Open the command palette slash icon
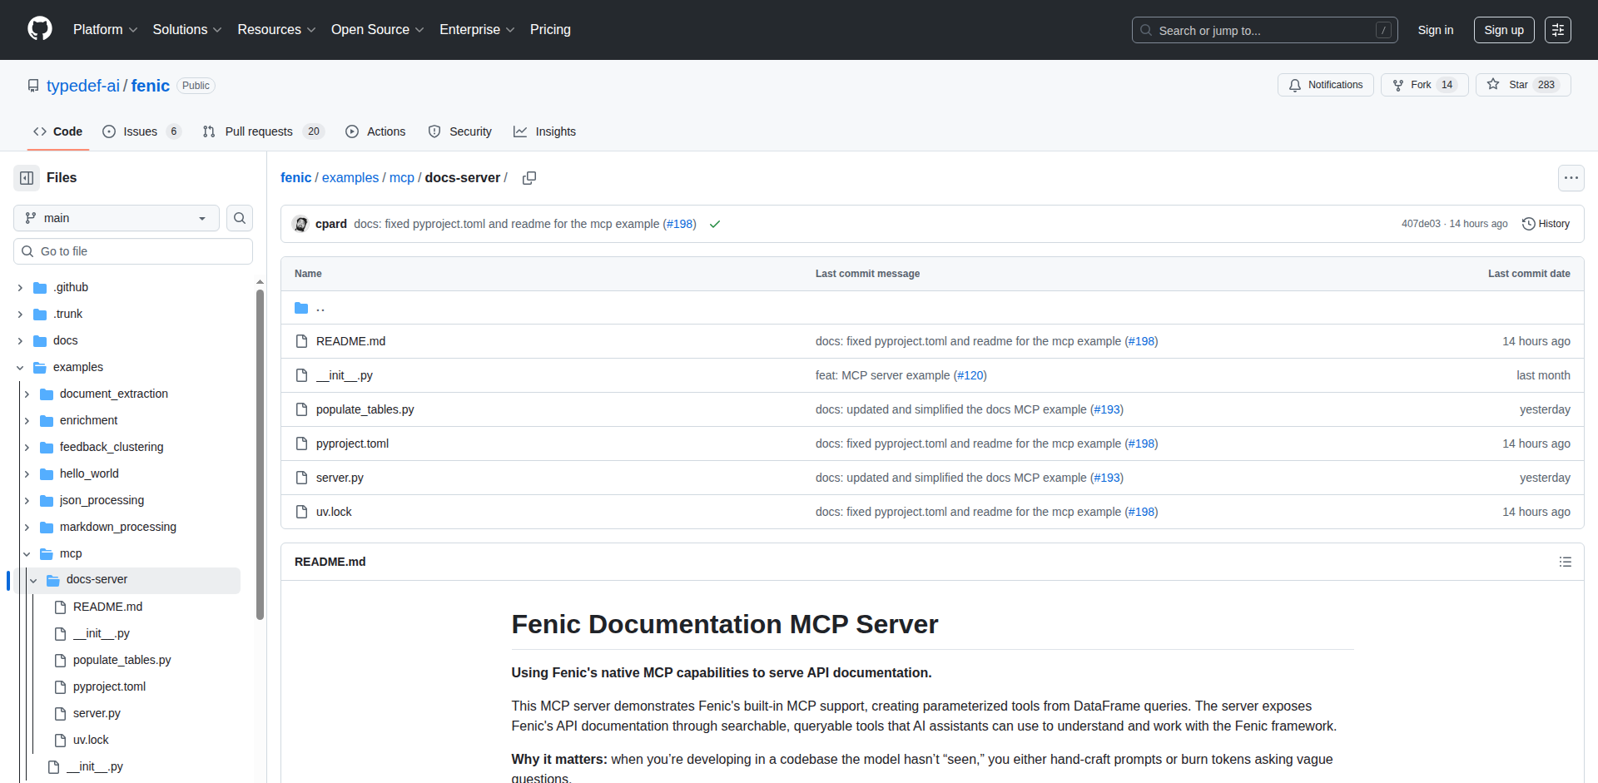Screen dimensions: 1598x783 (1383, 30)
